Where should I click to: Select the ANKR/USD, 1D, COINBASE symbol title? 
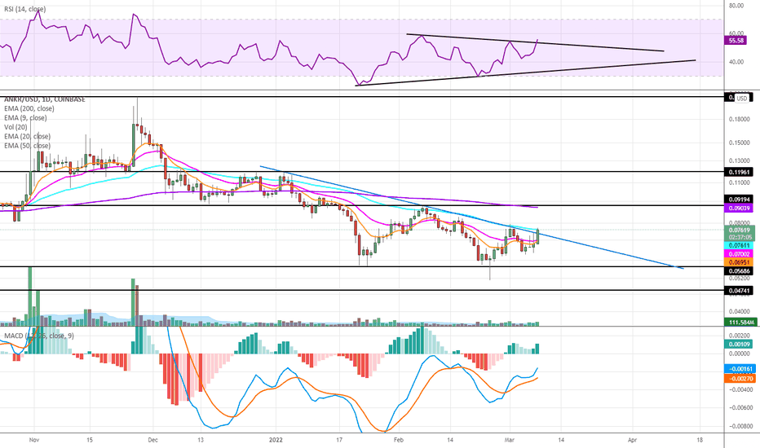pos(45,99)
